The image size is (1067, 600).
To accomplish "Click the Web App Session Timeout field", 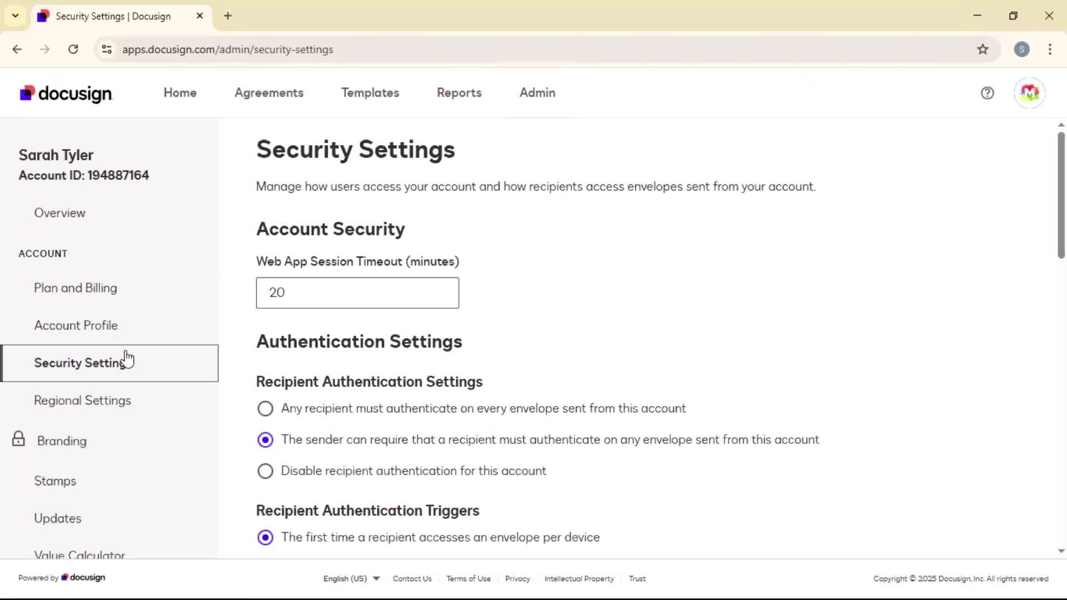I will click(x=357, y=293).
